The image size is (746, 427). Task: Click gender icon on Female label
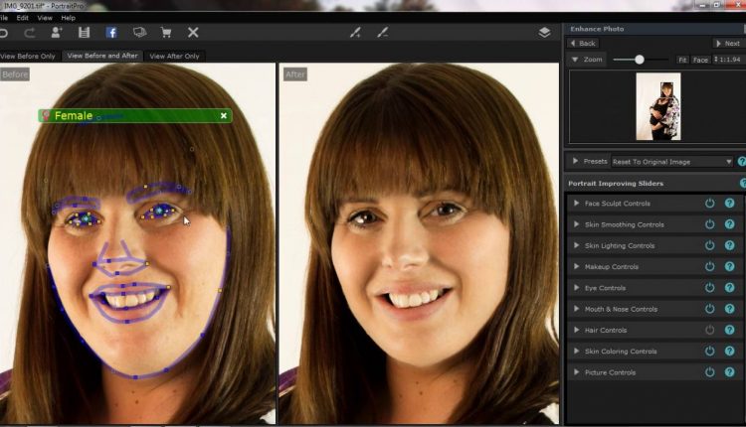coord(46,115)
